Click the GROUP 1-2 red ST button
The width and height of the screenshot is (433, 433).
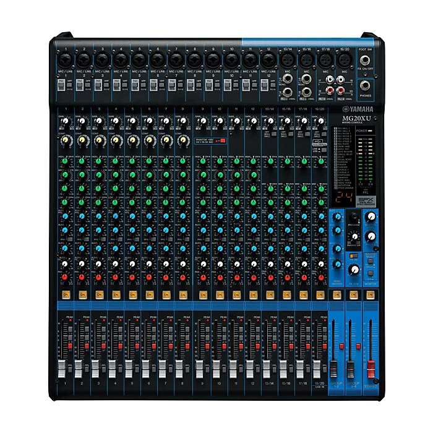(341, 346)
